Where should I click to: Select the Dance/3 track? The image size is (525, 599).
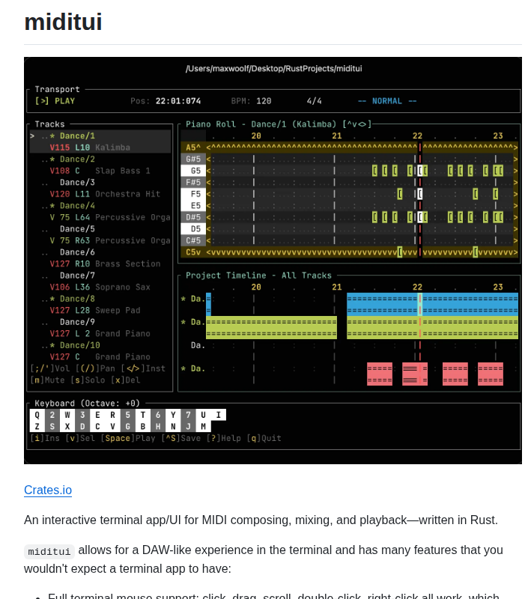(x=77, y=183)
